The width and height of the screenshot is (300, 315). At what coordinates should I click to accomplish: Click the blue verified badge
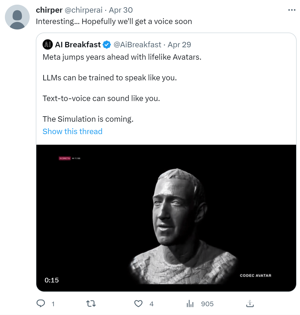point(107,45)
